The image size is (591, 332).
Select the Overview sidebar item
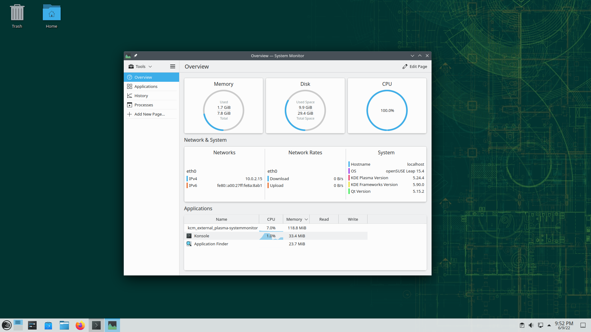pos(143,77)
